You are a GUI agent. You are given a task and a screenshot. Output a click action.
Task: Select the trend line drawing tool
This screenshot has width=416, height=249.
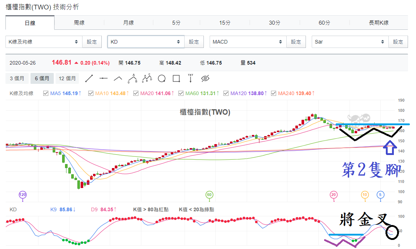[89, 78]
